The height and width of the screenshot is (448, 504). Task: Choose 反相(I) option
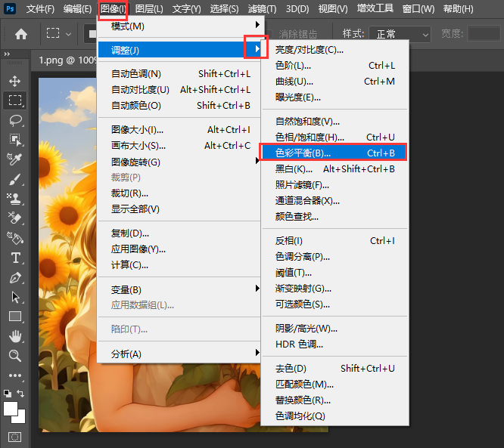pos(334,241)
